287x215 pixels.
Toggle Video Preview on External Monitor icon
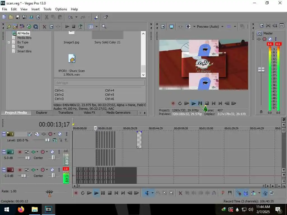click(x=172, y=27)
